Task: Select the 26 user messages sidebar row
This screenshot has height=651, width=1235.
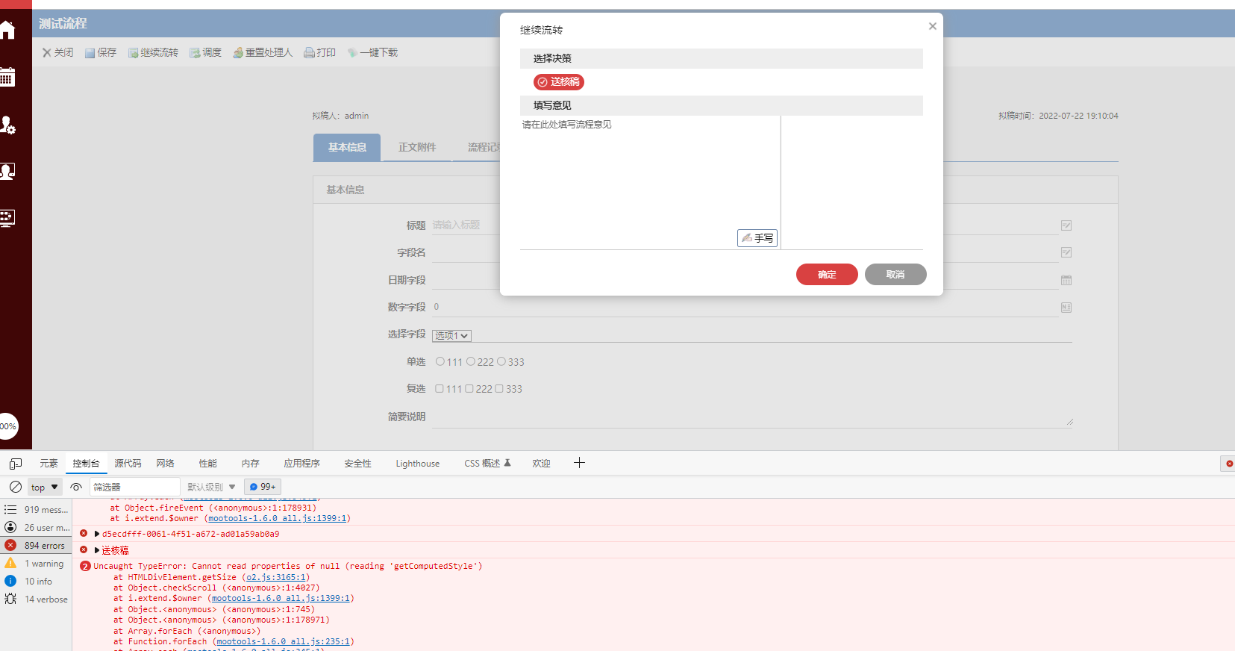Action: pyautogui.click(x=36, y=527)
